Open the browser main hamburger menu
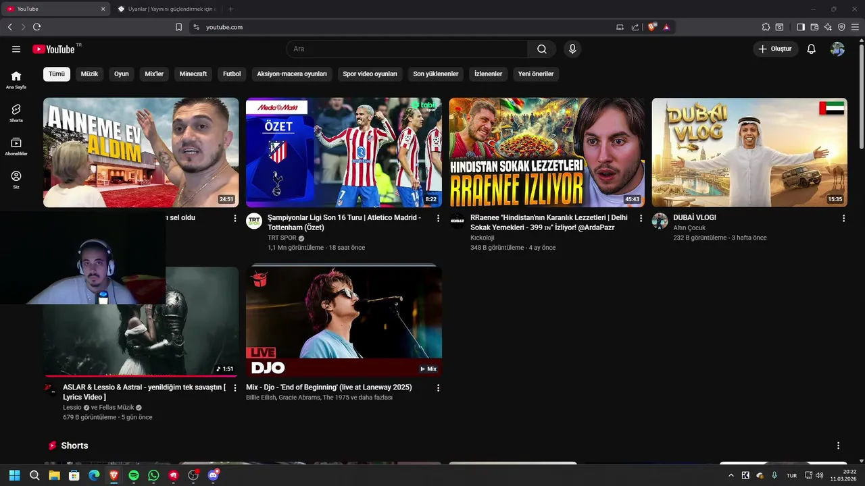Image resolution: width=865 pixels, height=486 pixels. (855, 27)
